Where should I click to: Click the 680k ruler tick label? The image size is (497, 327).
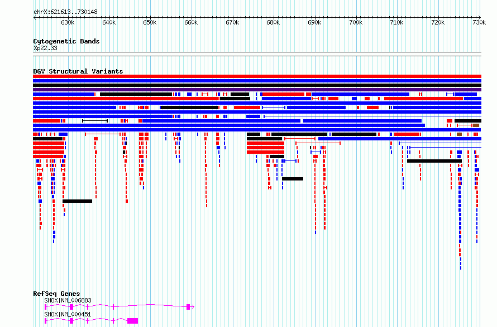[273, 23]
